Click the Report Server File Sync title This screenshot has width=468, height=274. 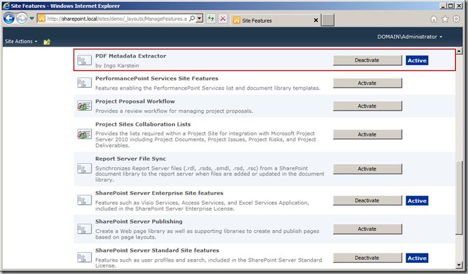pyautogui.click(x=131, y=159)
